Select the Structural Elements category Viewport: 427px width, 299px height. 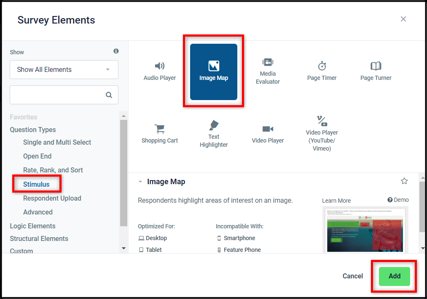pos(39,238)
